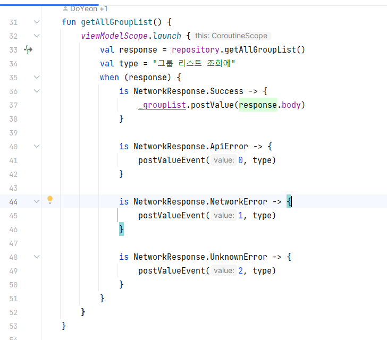387x340 pixels.
Task: Click the highlighted closing brace on line 46
Action: pos(121,229)
